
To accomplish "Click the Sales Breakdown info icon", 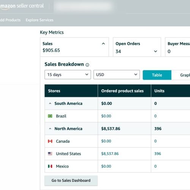I will (87, 65).
